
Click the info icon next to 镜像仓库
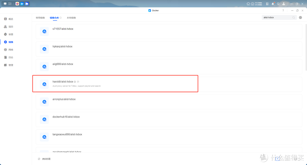61,18
